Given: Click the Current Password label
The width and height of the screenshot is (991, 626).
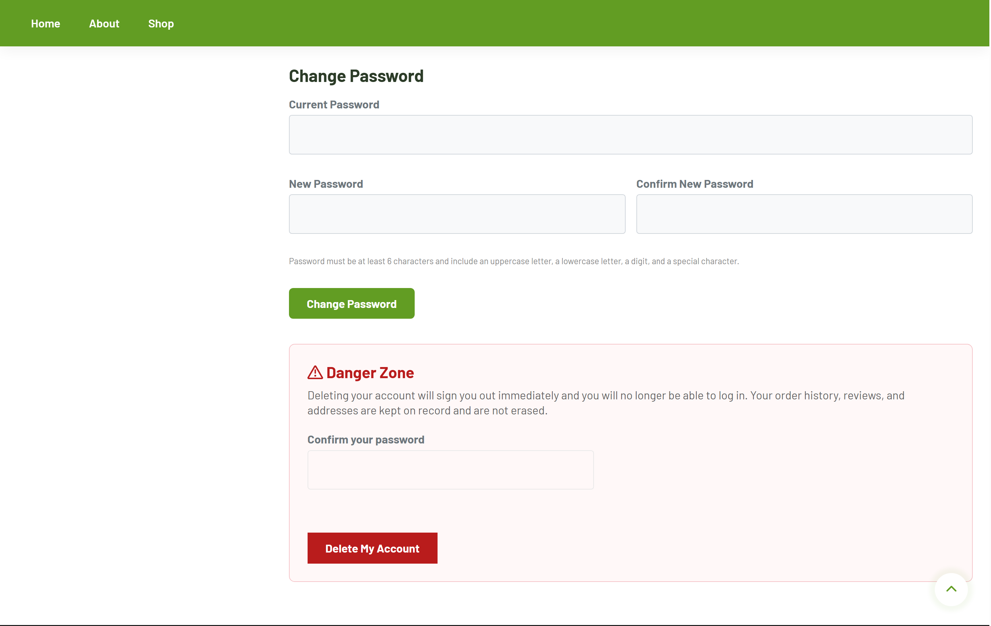Looking at the screenshot, I should tap(335, 104).
